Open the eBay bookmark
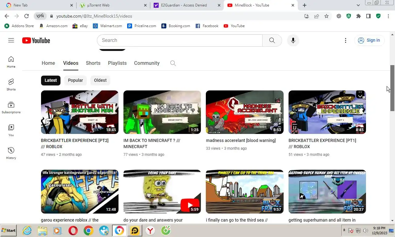The image size is (395, 237). 80,26
